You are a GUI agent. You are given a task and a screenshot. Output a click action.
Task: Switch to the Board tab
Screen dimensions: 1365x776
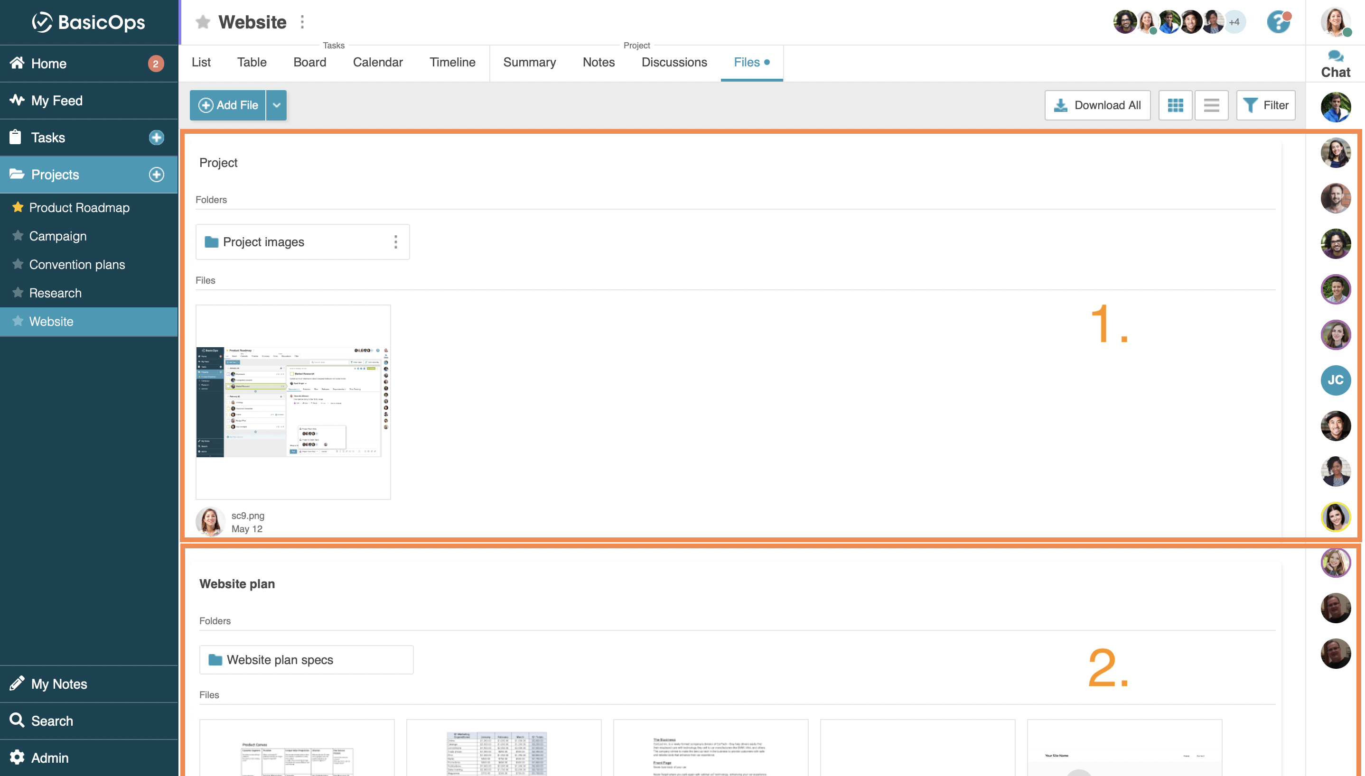point(310,62)
